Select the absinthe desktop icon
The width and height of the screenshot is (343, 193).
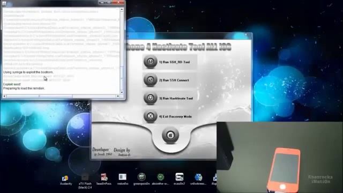point(160,179)
